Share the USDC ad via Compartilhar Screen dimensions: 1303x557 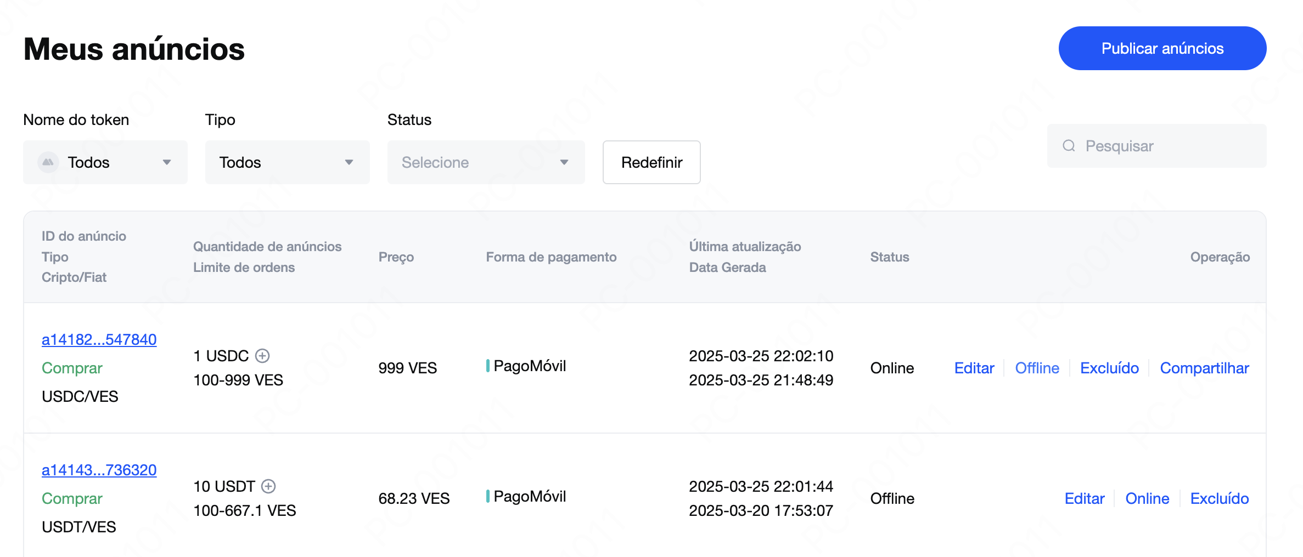[x=1204, y=368]
